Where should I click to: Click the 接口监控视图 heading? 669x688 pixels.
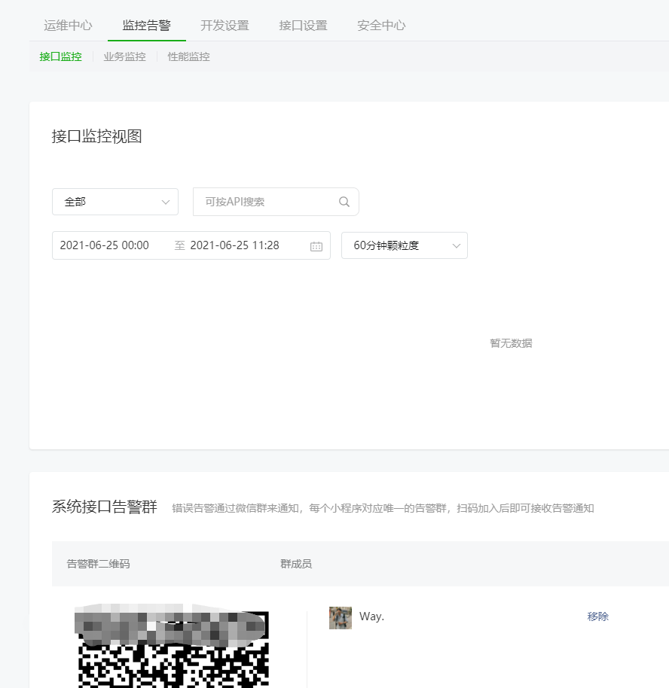(x=96, y=136)
